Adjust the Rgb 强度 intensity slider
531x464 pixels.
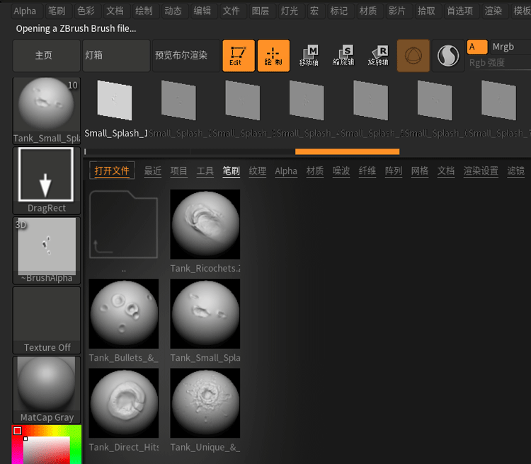click(499, 63)
